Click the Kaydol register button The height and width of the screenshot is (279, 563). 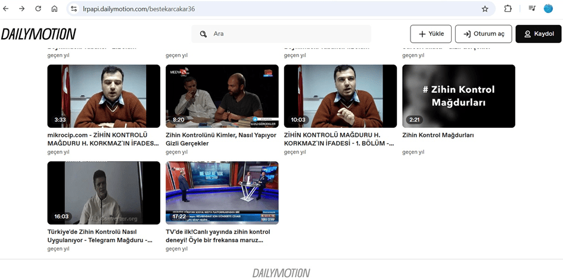coord(538,34)
